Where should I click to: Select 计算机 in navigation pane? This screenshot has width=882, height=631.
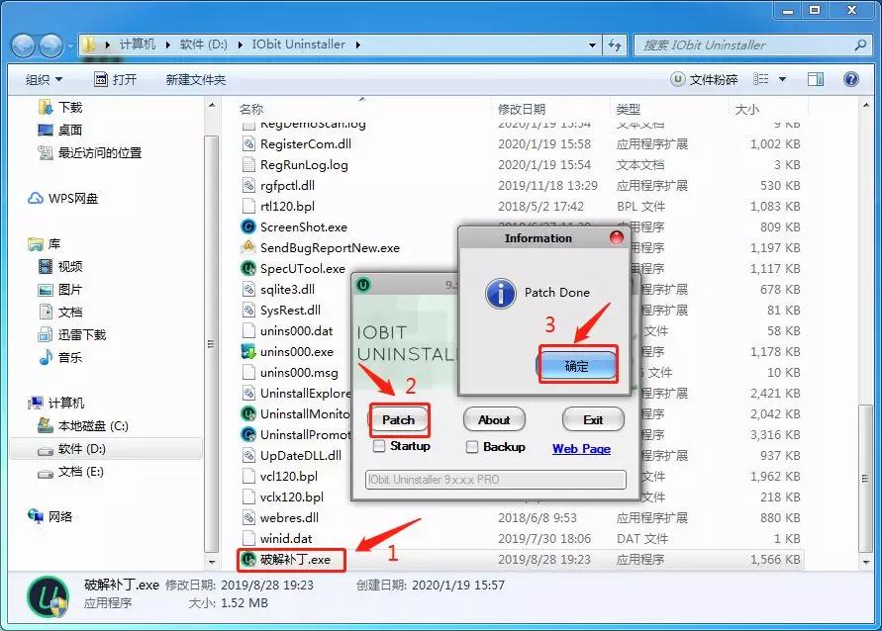pyautogui.click(x=55, y=403)
